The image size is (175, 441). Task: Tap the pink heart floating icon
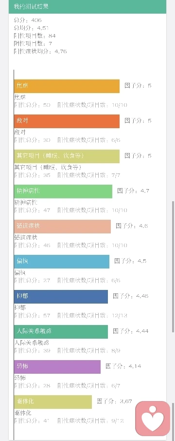pos(153,419)
